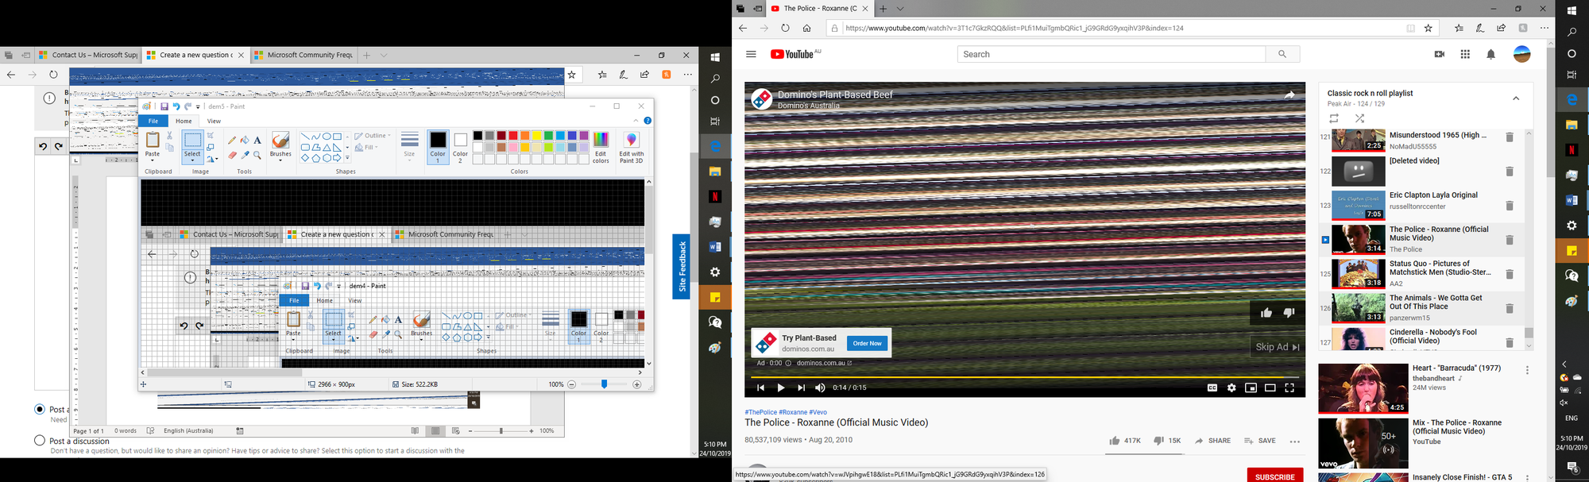Image resolution: width=1589 pixels, height=482 pixels.
Task: Select the Text tool in dem5 Paint
Action: click(x=257, y=141)
